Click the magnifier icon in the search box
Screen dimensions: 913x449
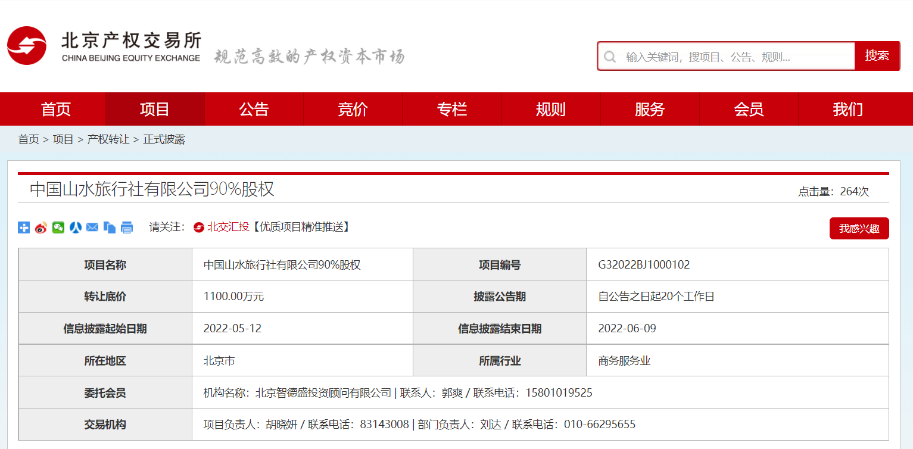(610, 57)
